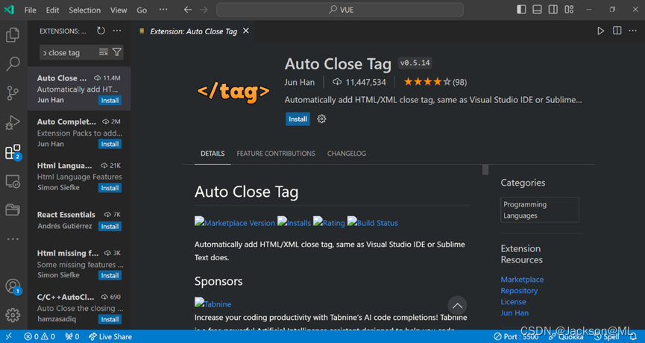Open Remote Explorer view
The height and width of the screenshot is (343, 645).
tap(13, 181)
